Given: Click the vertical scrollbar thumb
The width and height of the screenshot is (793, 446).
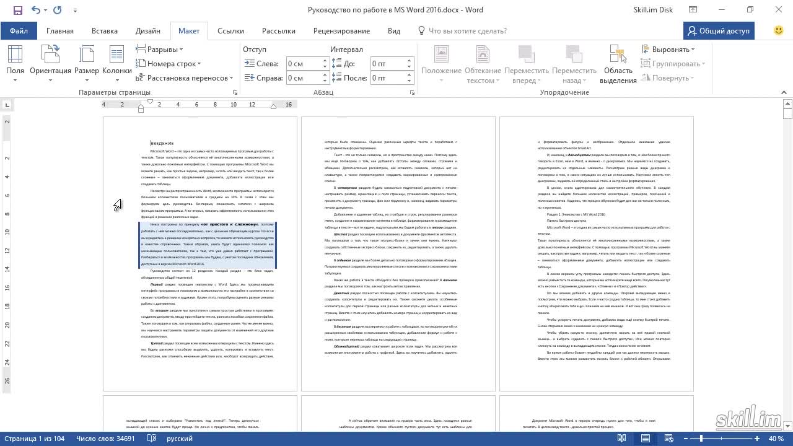Looking at the screenshot, I should pyautogui.click(x=787, y=113).
